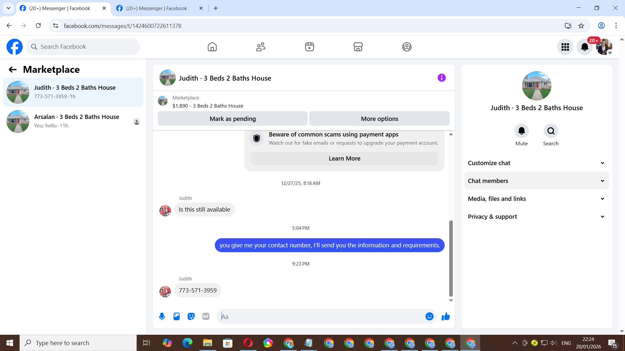Click the Search Facebook input box
This screenshot has height=351, width=625.
83,47
